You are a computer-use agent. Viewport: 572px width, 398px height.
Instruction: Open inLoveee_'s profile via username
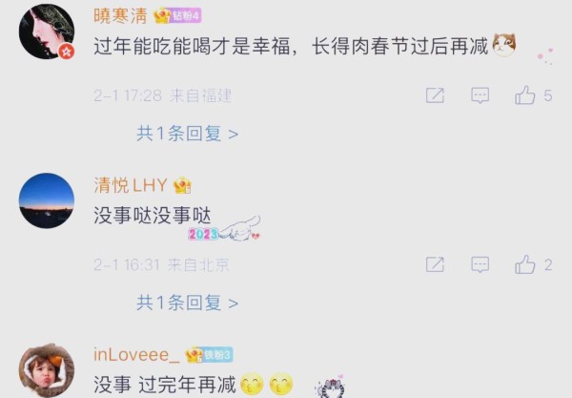[136, 354]
